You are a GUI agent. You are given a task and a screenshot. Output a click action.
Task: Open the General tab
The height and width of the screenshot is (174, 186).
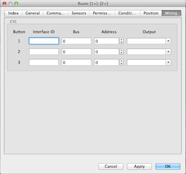tap(32, 13)
